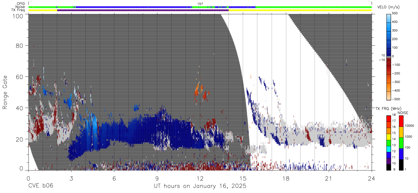This screenshot has height=193, width=418.
Task: Click the VELO (m/s) colorbar title
Action: 388,7
